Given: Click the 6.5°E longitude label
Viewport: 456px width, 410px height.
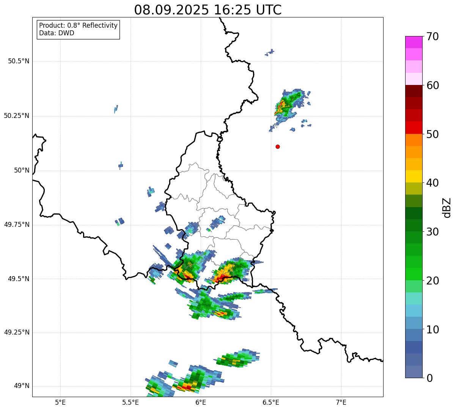Looking at the screenshot, I should point(271,402).
